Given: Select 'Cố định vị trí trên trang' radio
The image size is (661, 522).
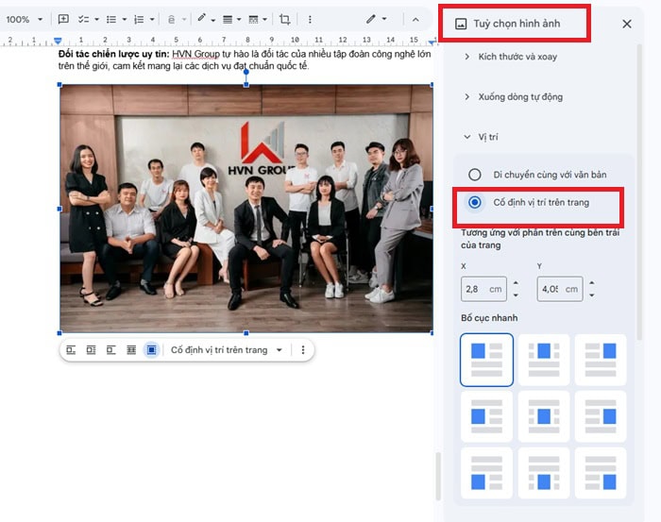Looking at the screenshot, I should click(x=475, y=202).
